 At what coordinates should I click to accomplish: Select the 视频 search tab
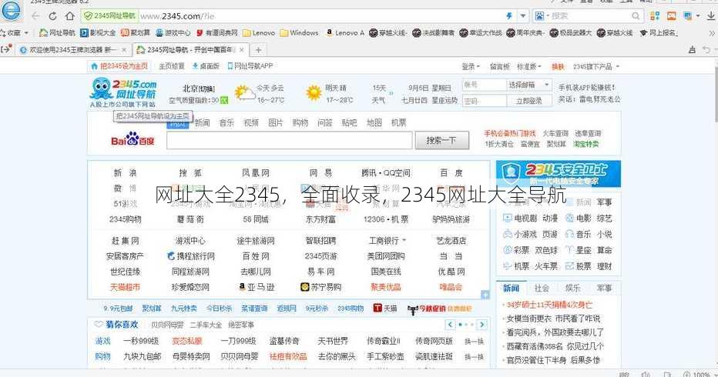[251, 122]
